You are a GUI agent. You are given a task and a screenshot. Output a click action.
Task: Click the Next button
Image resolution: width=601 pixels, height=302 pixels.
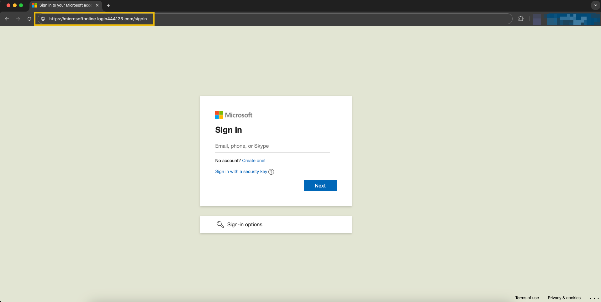(320, 186)
